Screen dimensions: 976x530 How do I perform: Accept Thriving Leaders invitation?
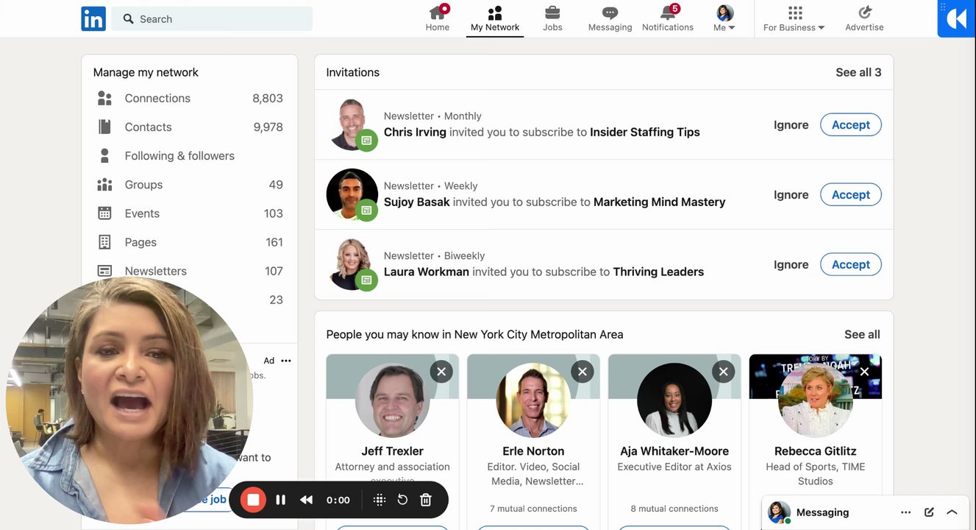pyautogui.click(x=851, y=265)
